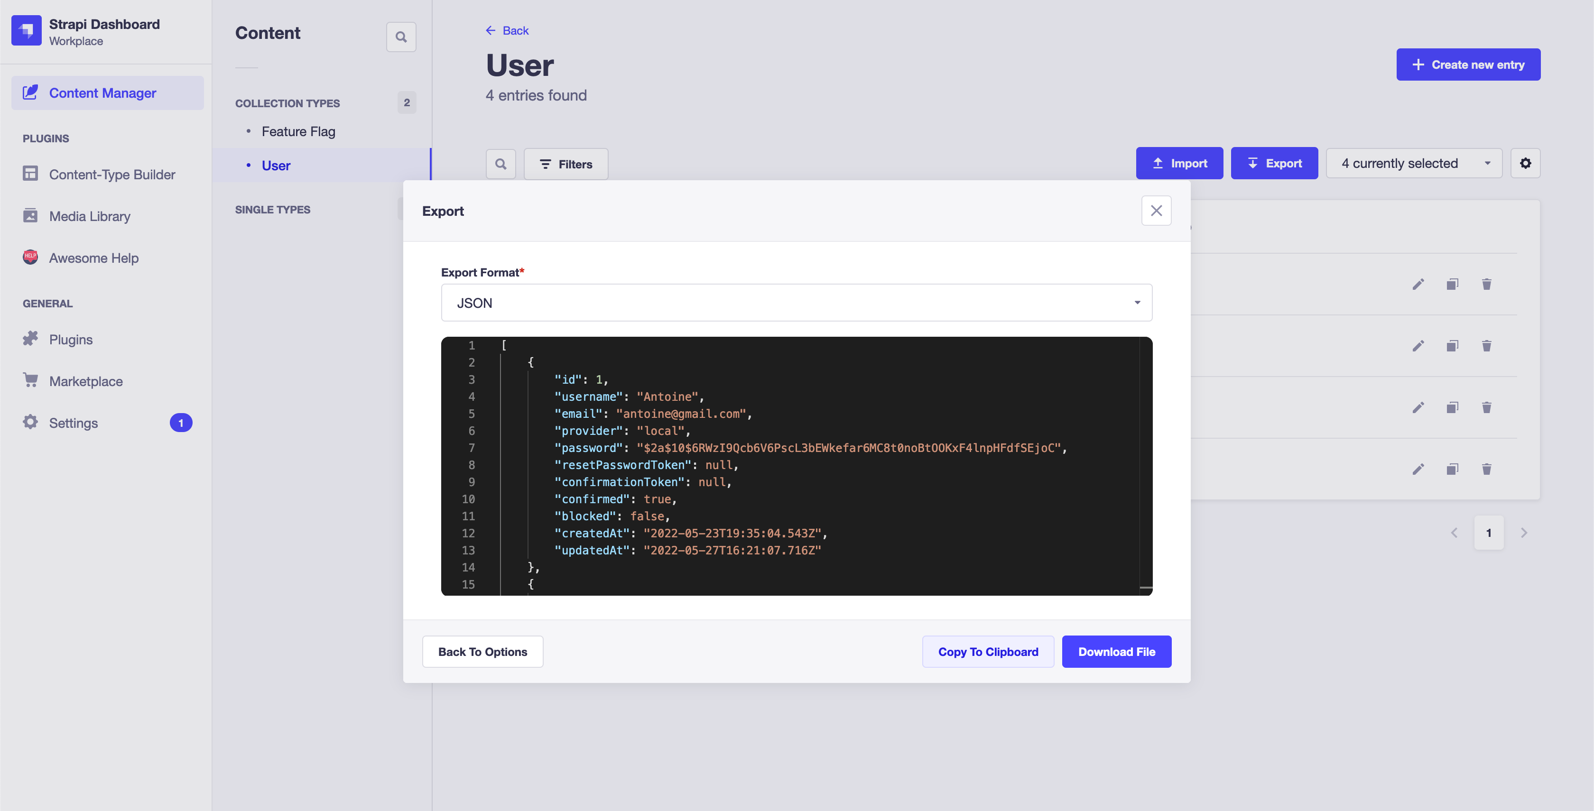This screenshot has width=1594, height=811.
Task: Click the Back To Options link
Action: pos(482,652)
